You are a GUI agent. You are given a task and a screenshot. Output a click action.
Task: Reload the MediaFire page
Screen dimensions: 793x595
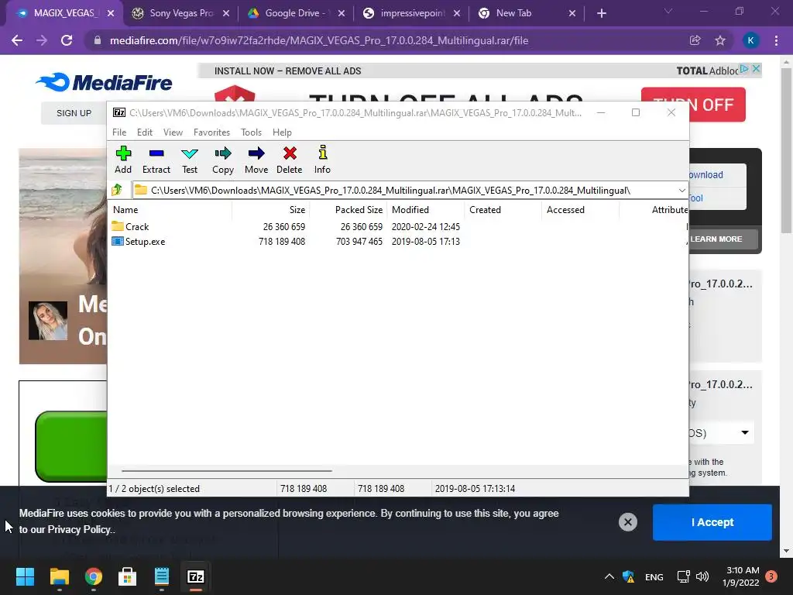click(x=67, y=40)
